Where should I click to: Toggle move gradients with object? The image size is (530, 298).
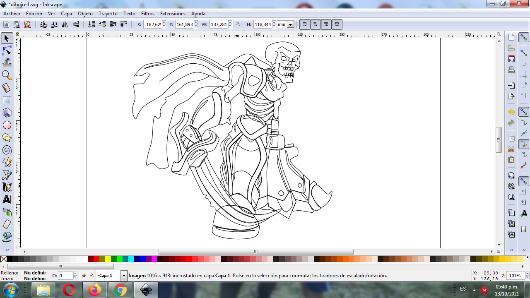[326, 24]
